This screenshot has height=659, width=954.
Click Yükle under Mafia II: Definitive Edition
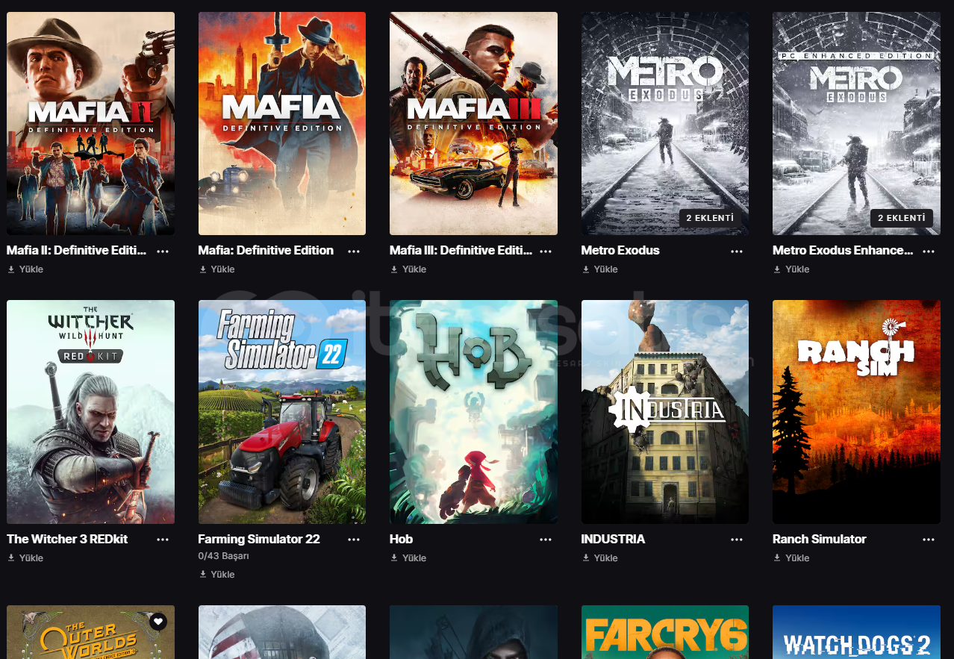[26, 269]
